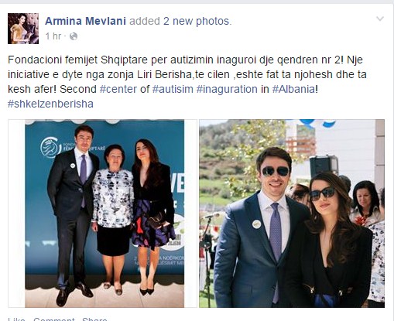
Task: Open the #Albania hashtag
Action: coord(293,89)
